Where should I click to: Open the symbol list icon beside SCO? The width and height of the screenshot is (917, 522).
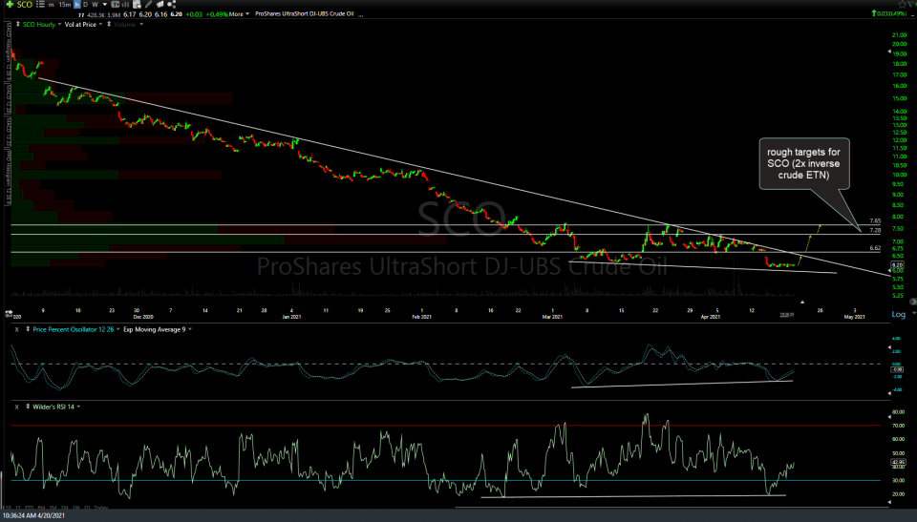pyautogui.click(x=40, y=5)
